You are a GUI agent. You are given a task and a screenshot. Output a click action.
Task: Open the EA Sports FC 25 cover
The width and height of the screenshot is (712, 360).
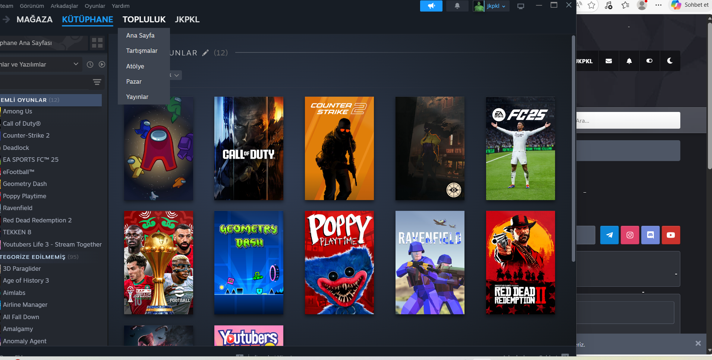520,148
